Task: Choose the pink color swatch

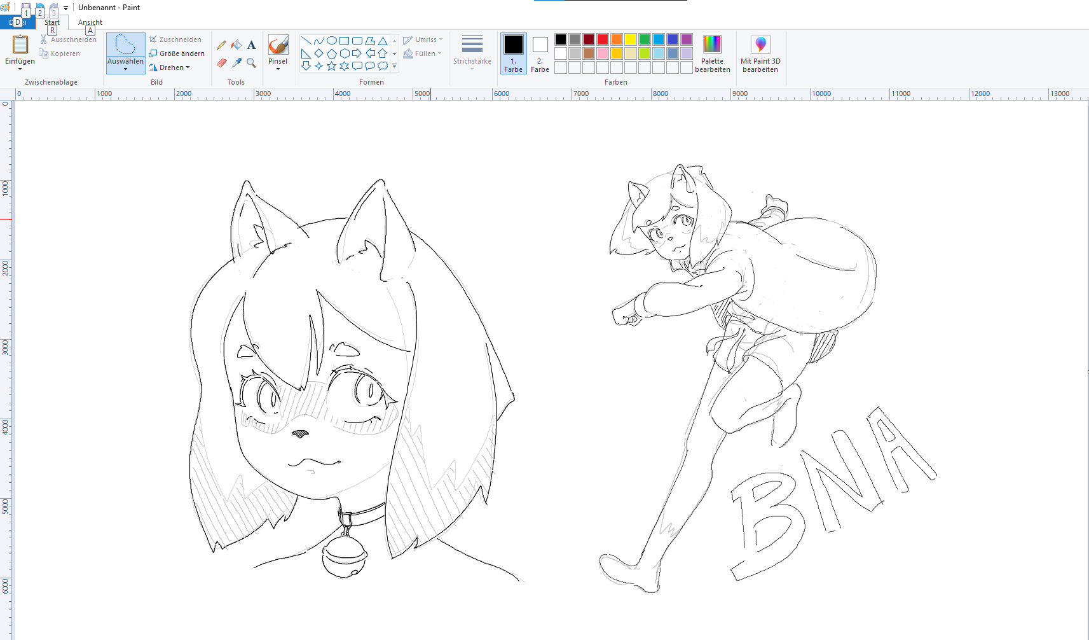Action: (x=603, y=53)
